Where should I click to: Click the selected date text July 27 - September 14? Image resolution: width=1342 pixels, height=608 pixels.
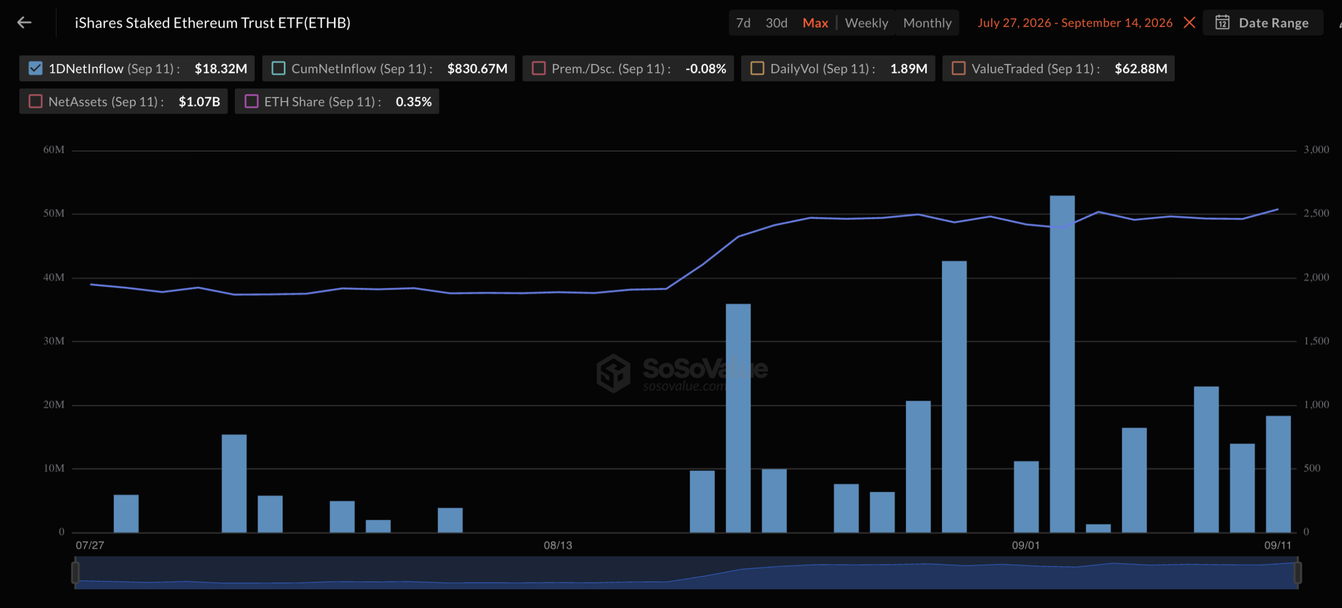1075,23
